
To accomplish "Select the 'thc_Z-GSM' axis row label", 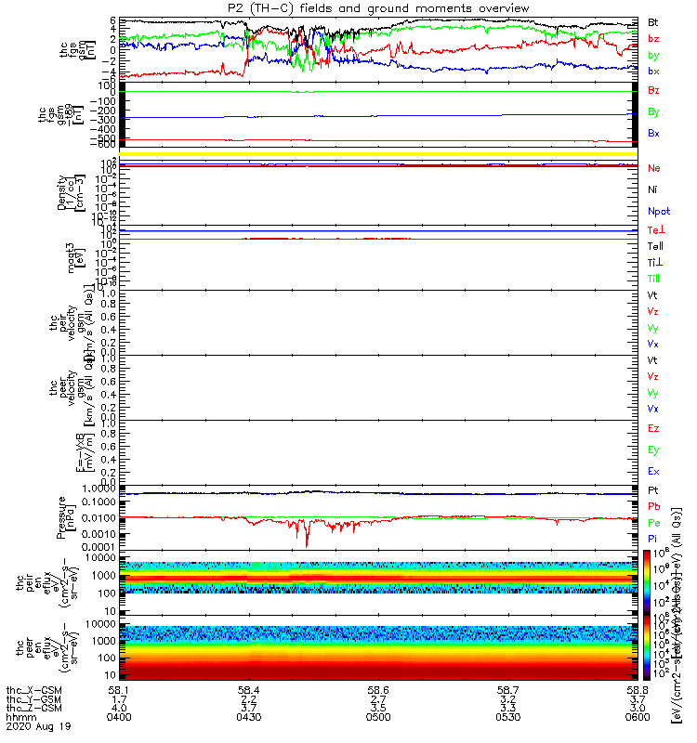I will (x=34, y=709).
